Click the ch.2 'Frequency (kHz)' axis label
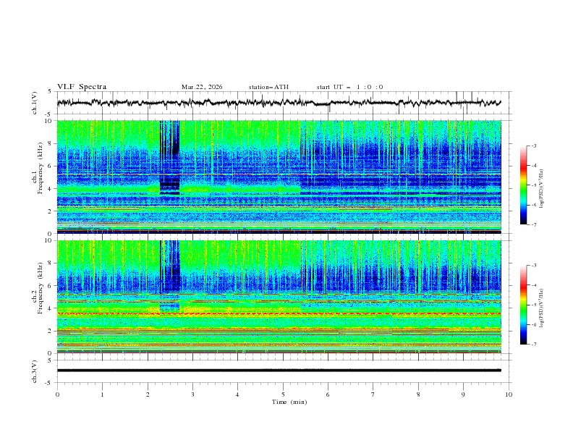Image resolution: width=573 pixels, height=443 pixels. (x=40, y=288)
